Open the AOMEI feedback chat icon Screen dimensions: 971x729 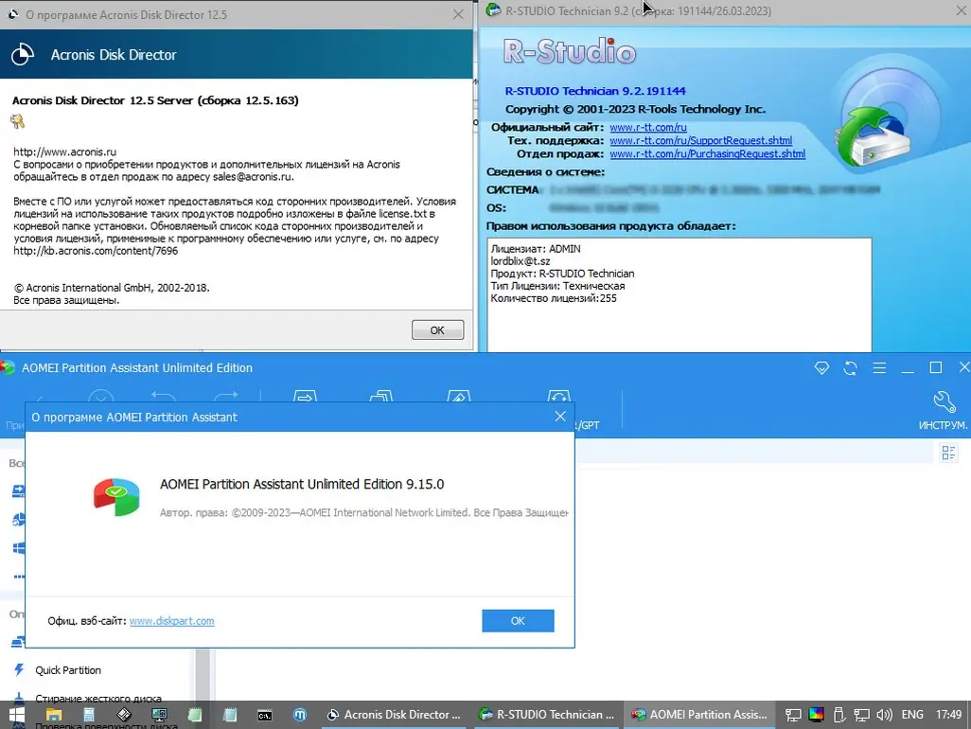821,368
